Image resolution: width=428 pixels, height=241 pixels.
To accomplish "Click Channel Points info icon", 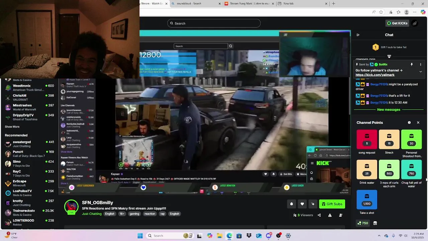I will pyautogui.click(x=409, y=123).
